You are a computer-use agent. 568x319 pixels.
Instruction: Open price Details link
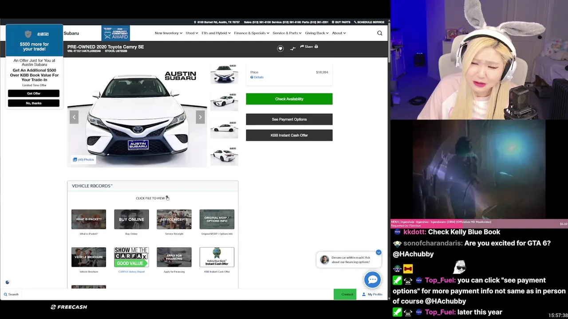pos(257,77)
